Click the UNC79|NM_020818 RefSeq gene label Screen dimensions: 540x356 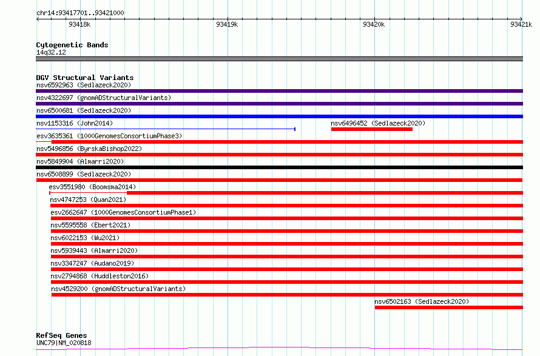pyautogui.click(x=64, y=343)
